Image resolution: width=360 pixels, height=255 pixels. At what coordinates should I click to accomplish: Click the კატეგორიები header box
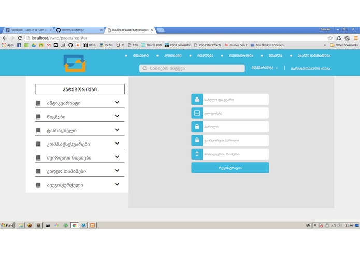tap(80, 89)
